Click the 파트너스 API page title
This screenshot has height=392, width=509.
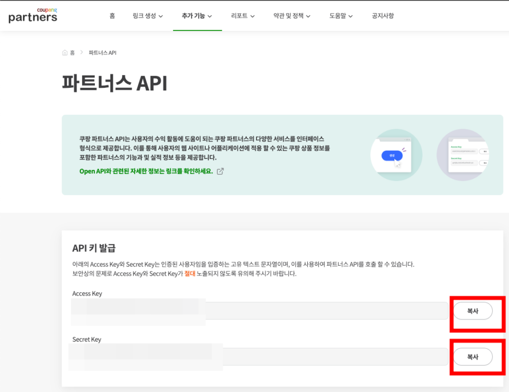[x=115, y=83]
